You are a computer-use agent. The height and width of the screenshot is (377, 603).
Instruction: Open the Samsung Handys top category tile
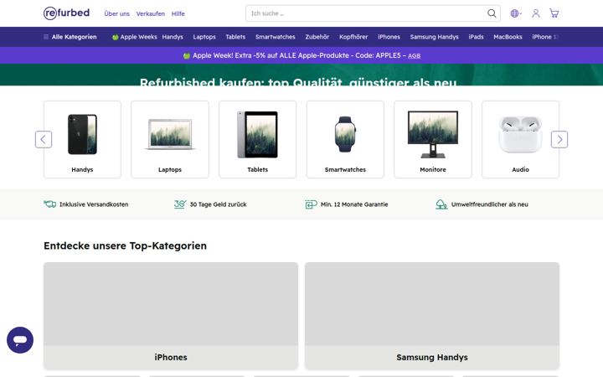(432, 316)
